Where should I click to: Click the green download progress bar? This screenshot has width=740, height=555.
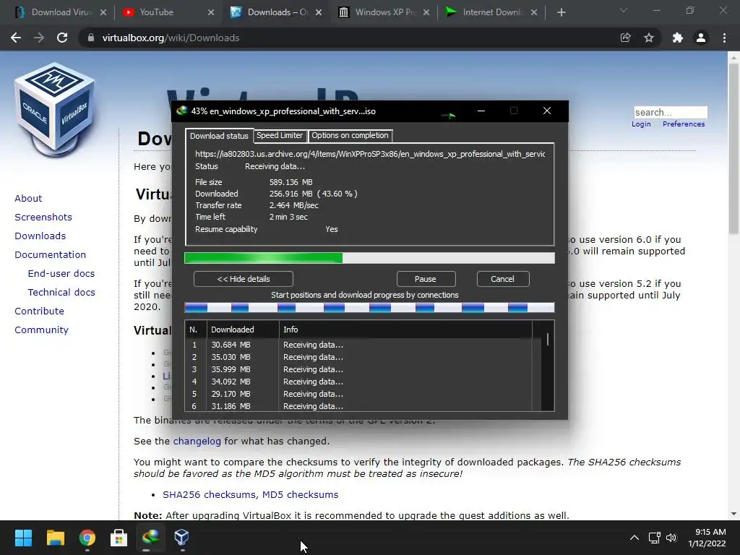pyautogui.click(x=369, y=258)
